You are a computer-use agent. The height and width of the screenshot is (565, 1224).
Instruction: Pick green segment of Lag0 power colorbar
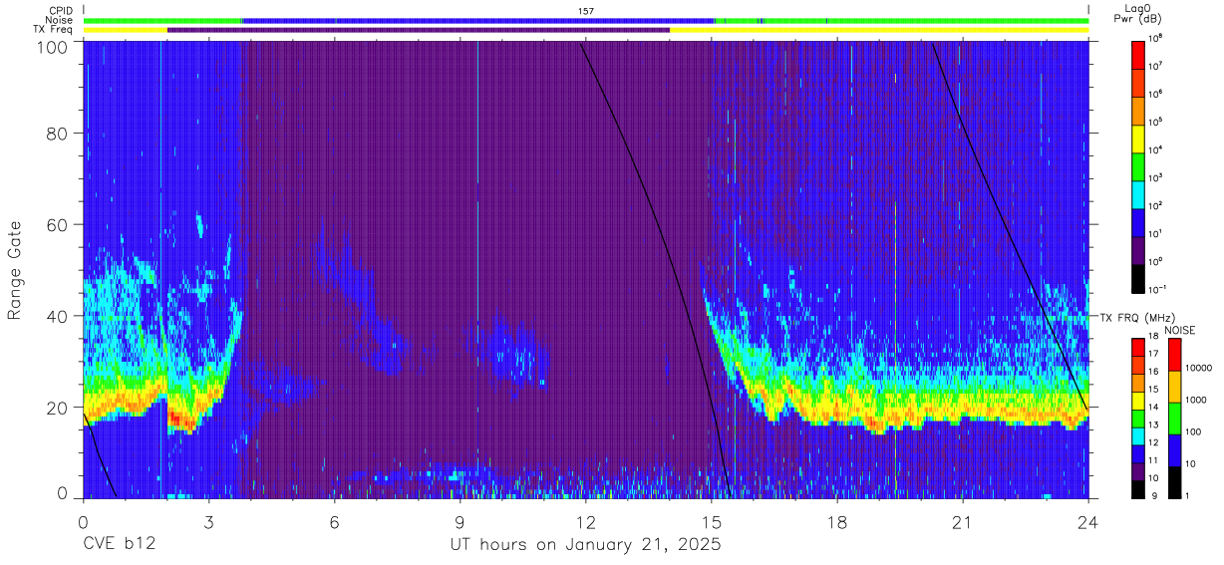pyautogui.click(x=1139, y=165)
